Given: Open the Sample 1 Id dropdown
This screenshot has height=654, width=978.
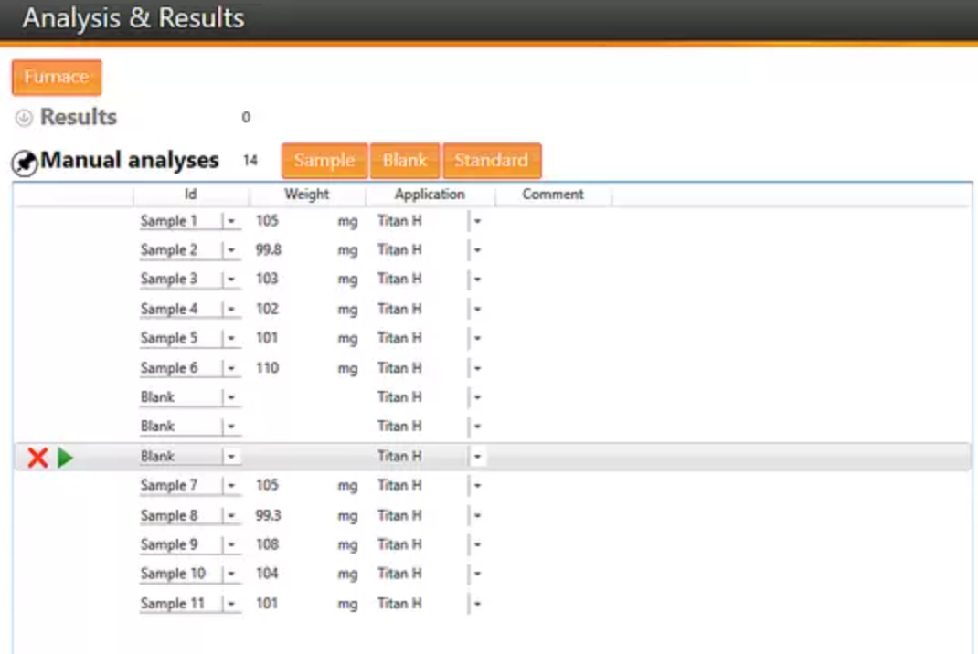Looking at the screenshot, I should (x=231, y=221).
